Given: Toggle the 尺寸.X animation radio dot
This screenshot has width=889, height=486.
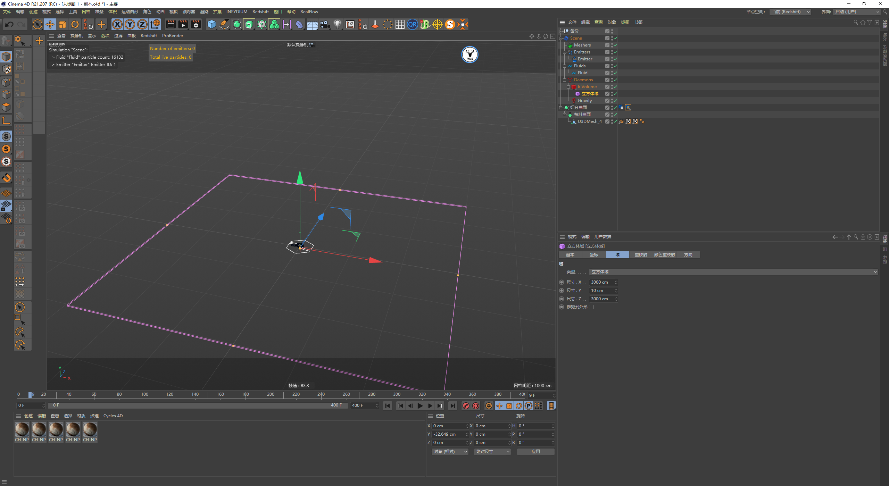Looking at the screenshot, I should (562, 282).
